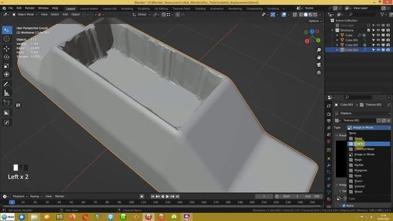Click the zoom viewport magnifier icon
The image size is (393, 221).
click(319, 50)
